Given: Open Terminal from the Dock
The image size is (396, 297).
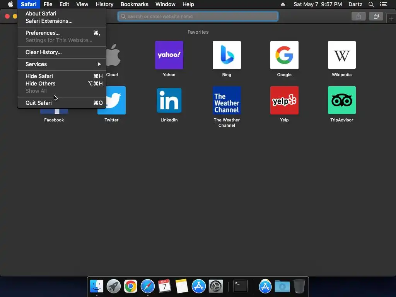Looking at the screenshot, I should click(x=240, y=286).
